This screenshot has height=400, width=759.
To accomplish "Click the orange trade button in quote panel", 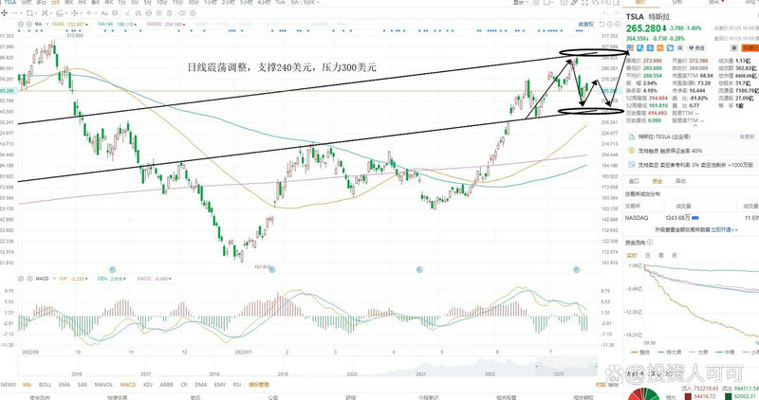I will click(751, 48).
